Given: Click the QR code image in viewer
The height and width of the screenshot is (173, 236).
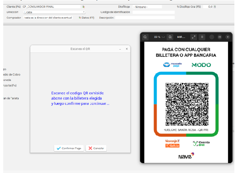Looking at the screenshot, I should click(x=187, y=104).
